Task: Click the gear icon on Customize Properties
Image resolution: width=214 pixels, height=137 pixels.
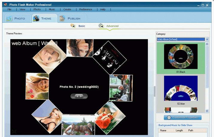Action: click(169, 118)
